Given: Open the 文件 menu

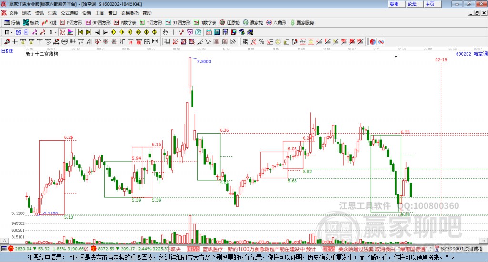Looking at the screenshot, I should coord(14,13).
